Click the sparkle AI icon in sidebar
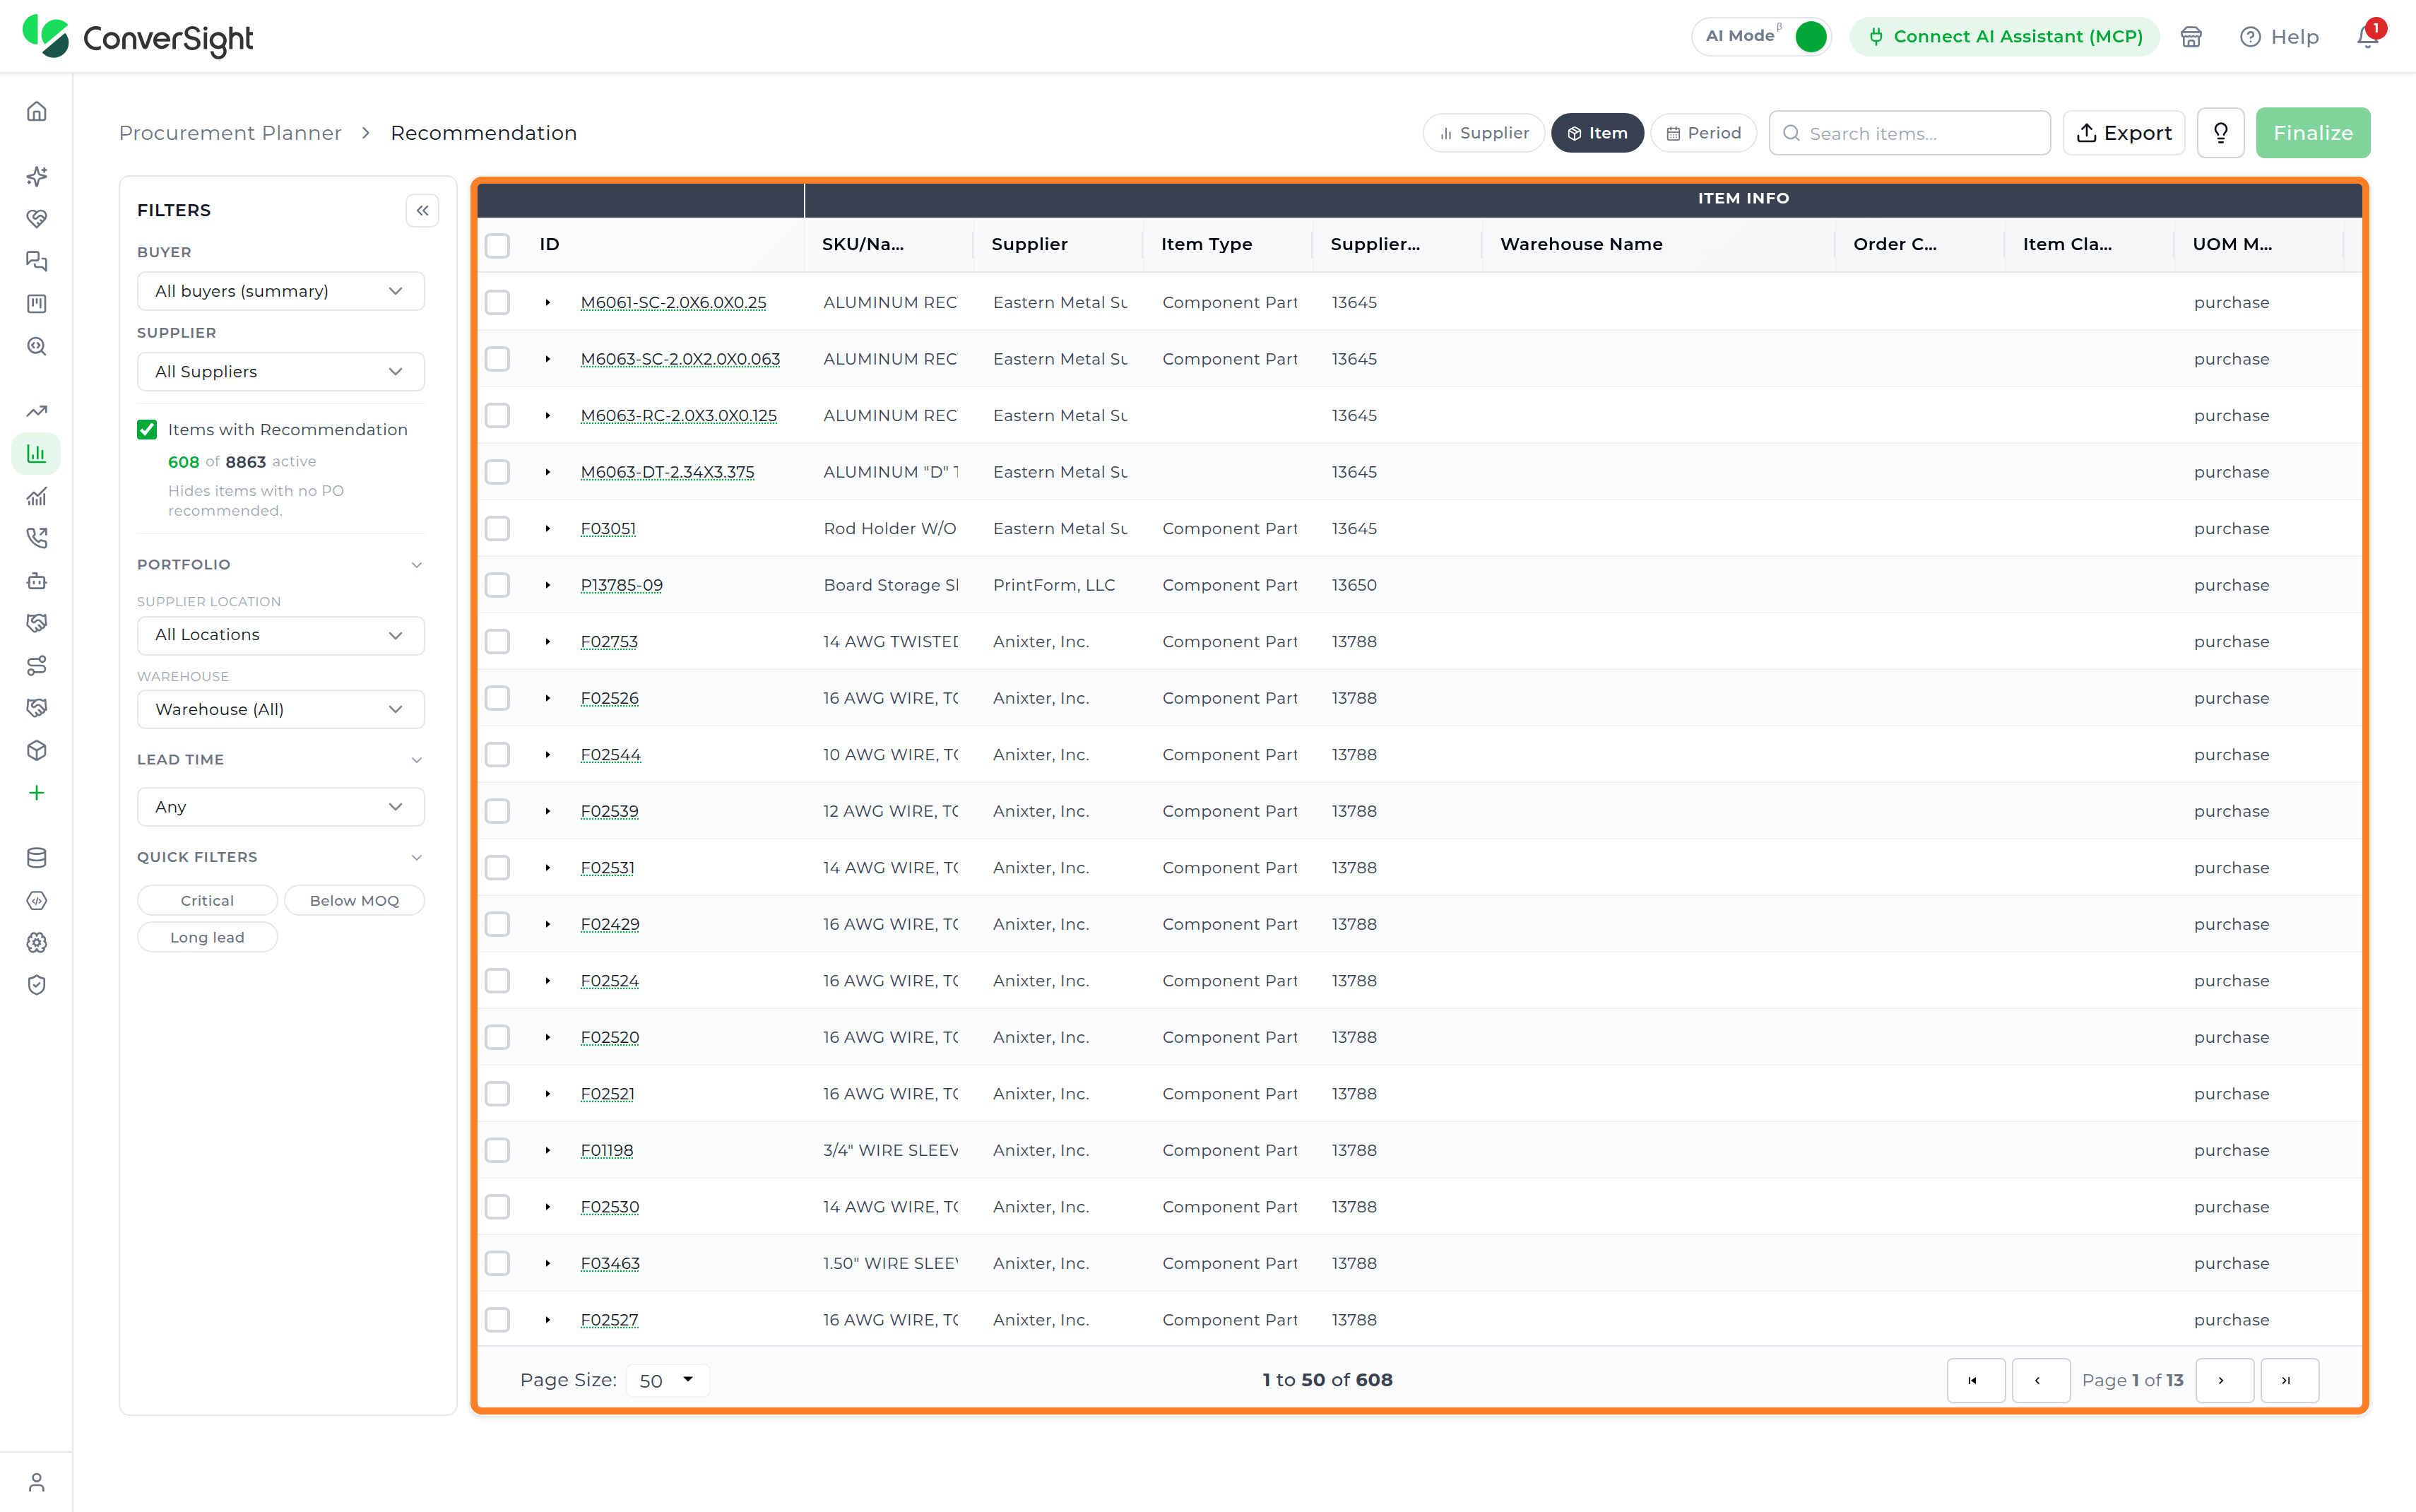Viewport: 2416px width, 1512px height. pos(37,176)
